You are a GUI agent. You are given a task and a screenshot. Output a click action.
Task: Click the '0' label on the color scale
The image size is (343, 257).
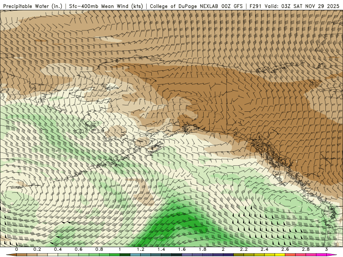click(x=16, y=249)
